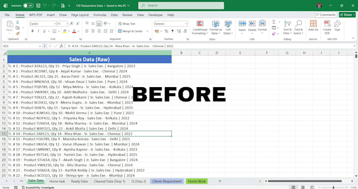
Task: Open Find & Select menu
Action: [299, 27]
